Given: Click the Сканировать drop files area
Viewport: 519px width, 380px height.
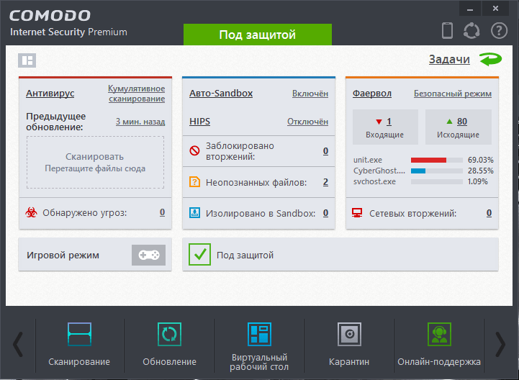Looking at the screenshot, I should click(95, 162).
